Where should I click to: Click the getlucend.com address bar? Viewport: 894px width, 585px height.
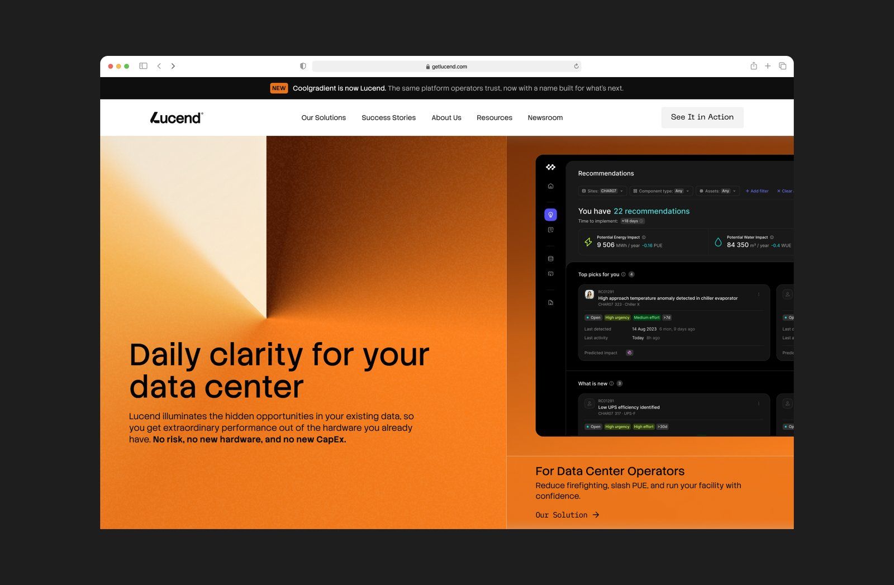pos(446,66)
